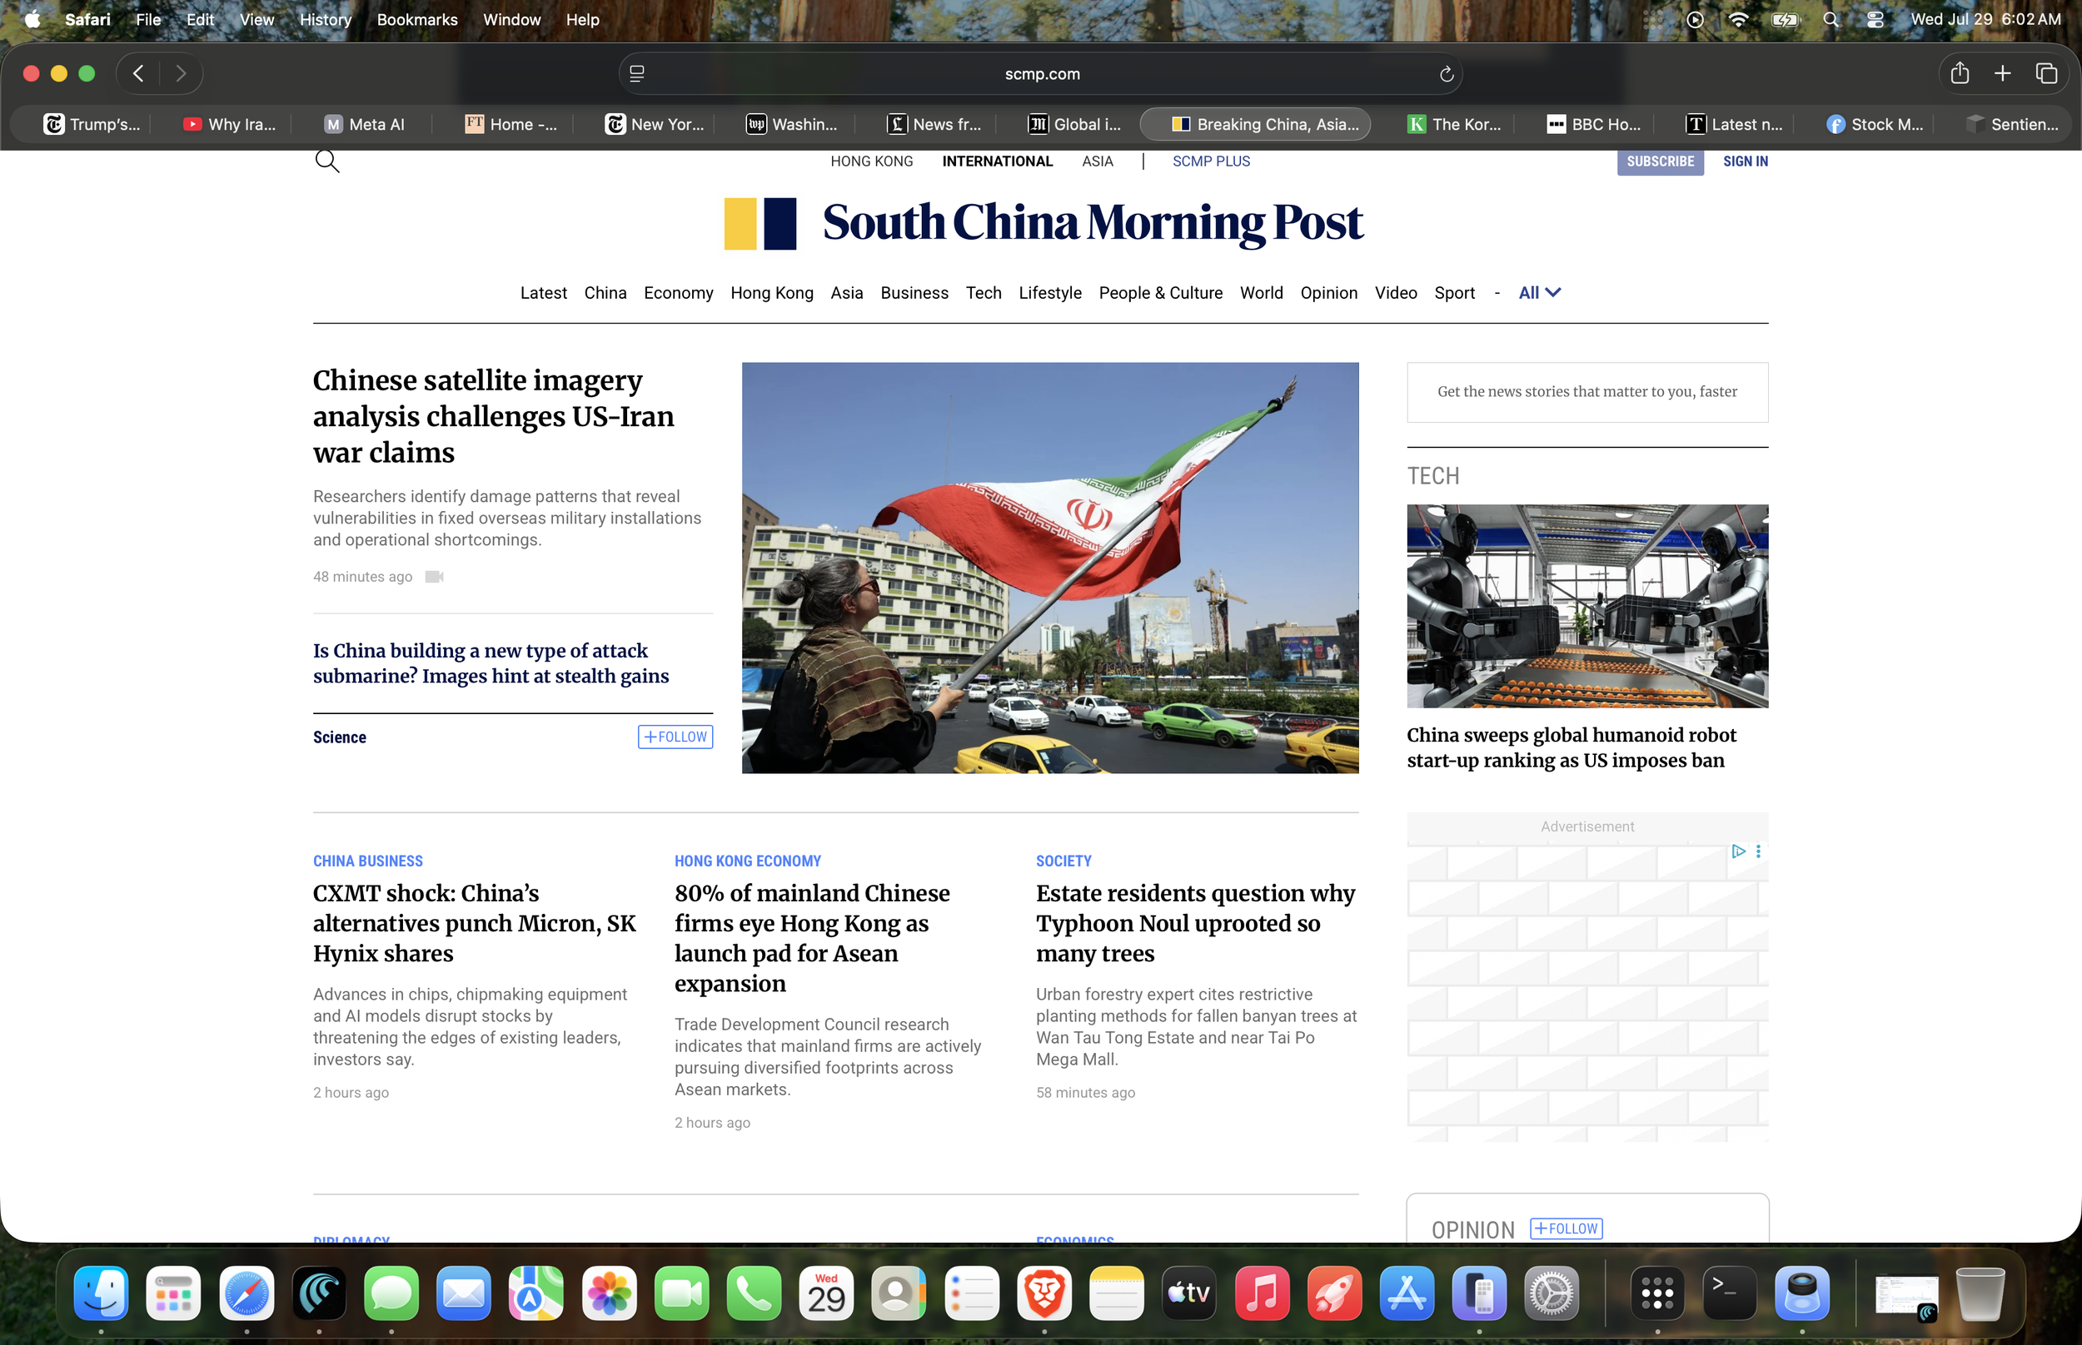Go to the Sport section
2082x1345 pixels.
(x=1454, y=293)
